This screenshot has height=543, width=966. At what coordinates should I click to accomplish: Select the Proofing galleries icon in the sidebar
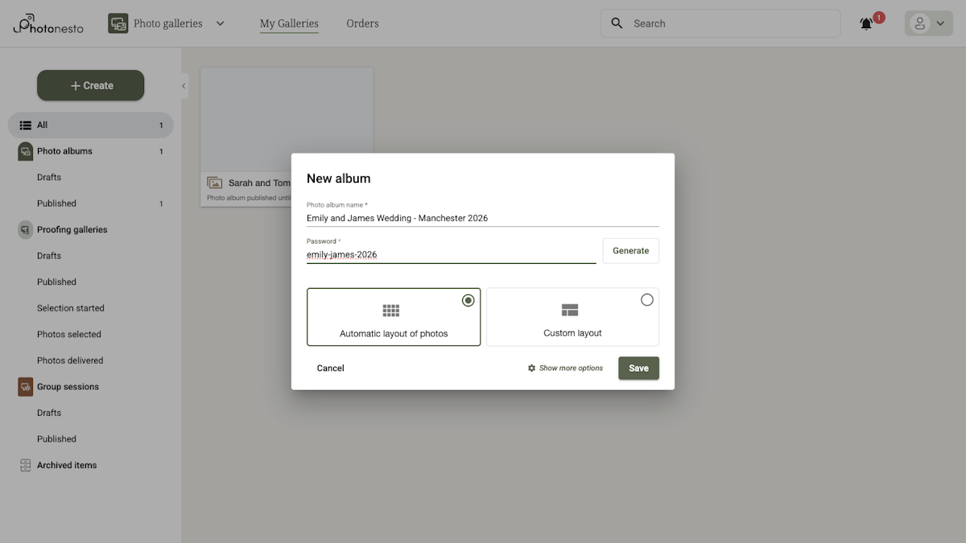(23, 229)
